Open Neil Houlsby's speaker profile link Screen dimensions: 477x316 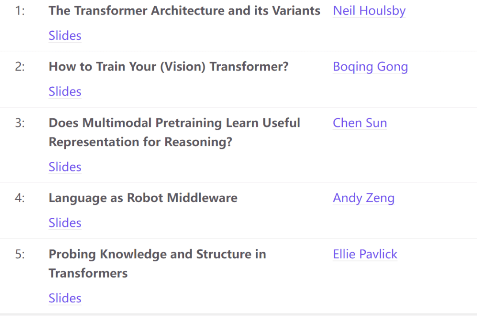[369, 11]
